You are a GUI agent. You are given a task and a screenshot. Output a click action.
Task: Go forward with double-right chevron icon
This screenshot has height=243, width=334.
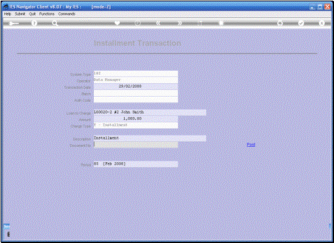pyautogui.click(x=180, y=23)
